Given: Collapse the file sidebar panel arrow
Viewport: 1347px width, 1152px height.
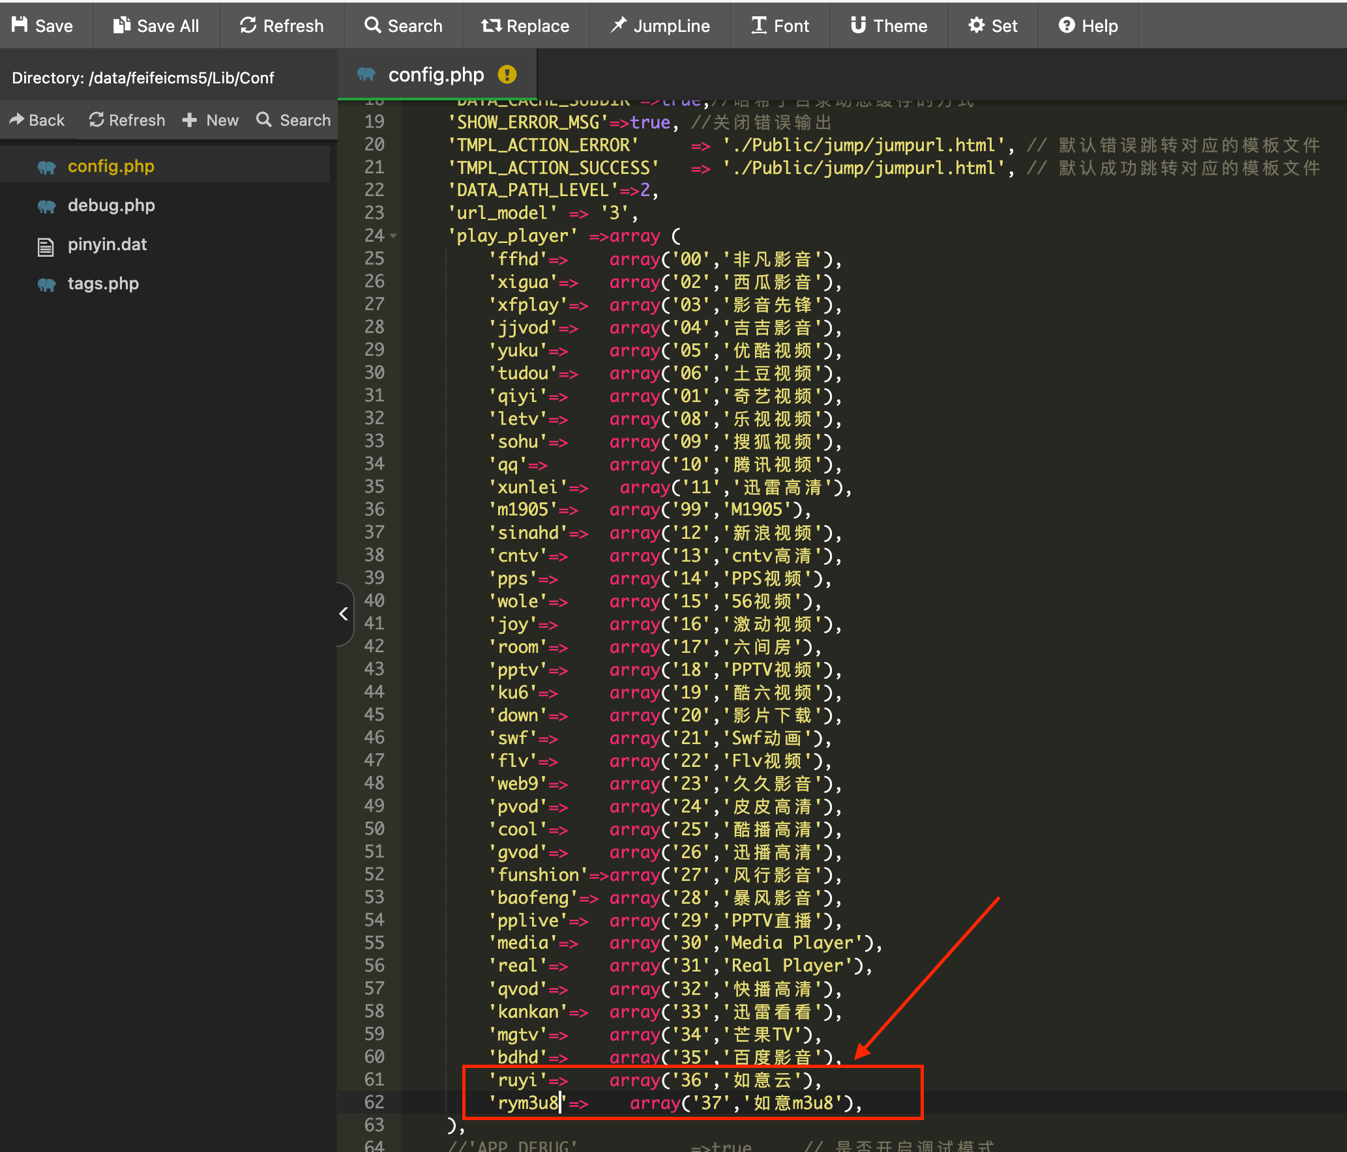Looking at the screenshot, I should pos(344,613).
